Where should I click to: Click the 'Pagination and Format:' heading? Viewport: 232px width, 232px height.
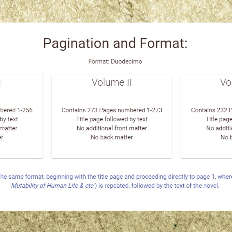pos(115,43)
